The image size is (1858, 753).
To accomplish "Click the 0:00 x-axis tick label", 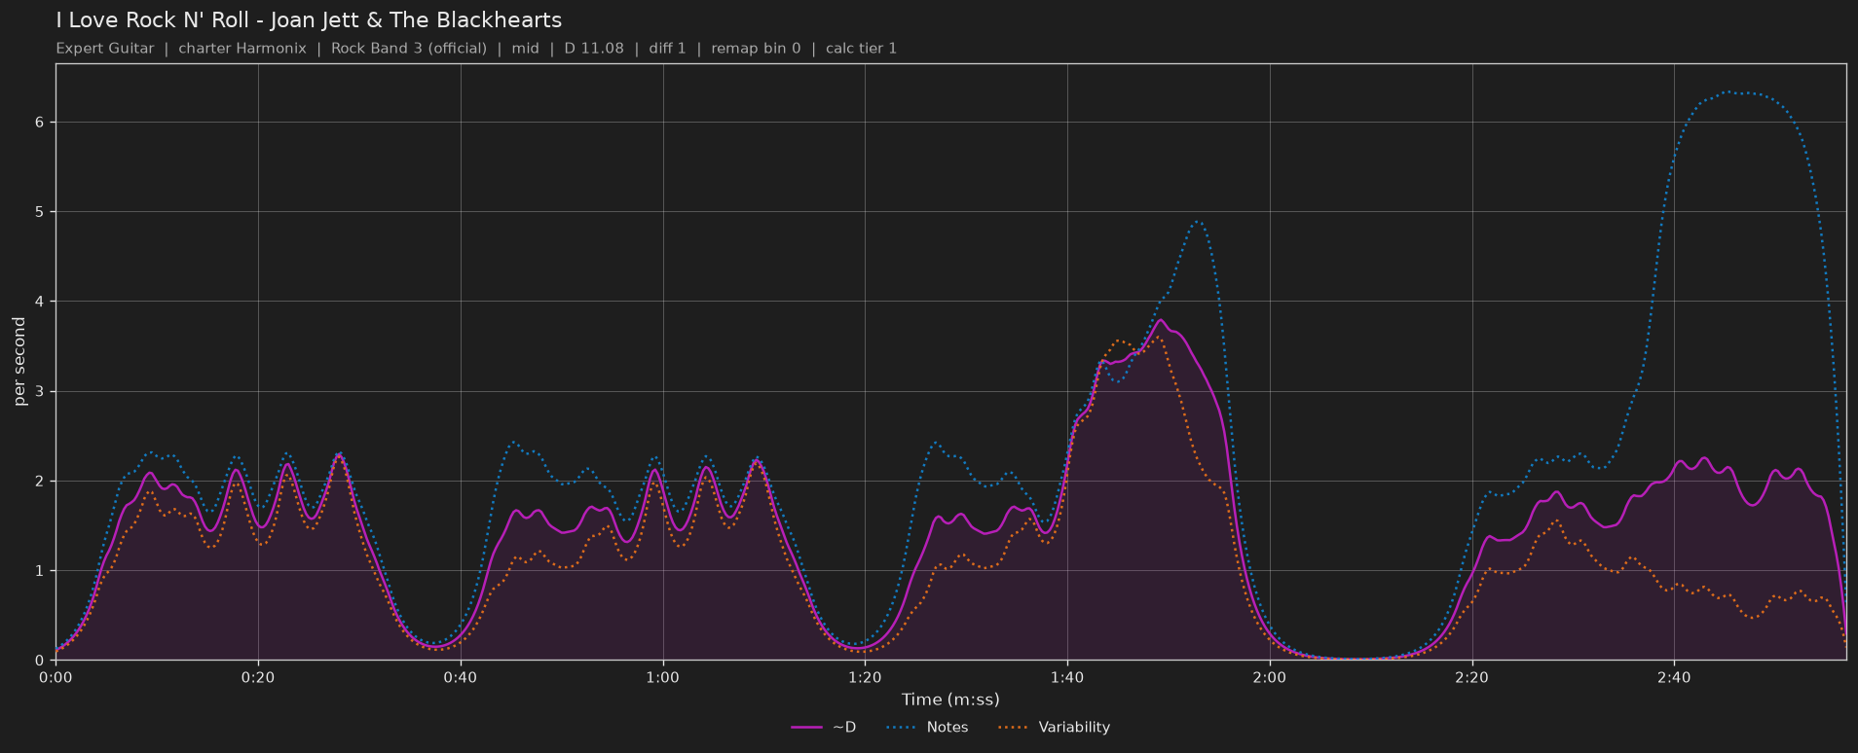I will [56, 678].
